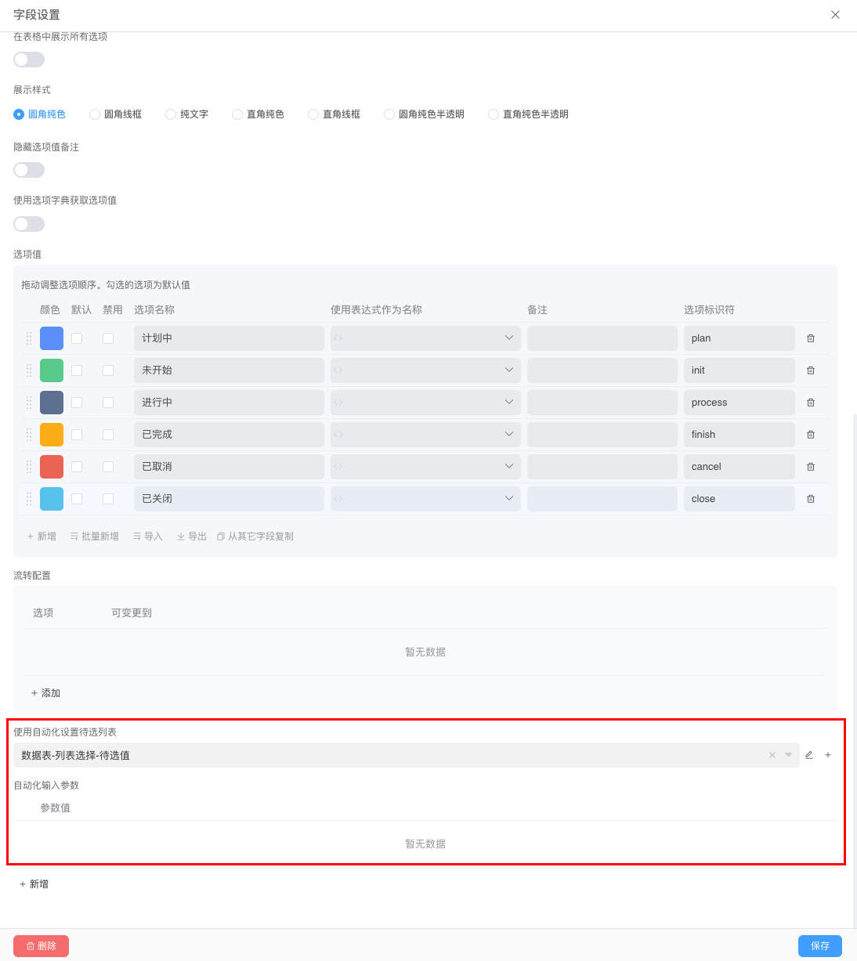Click the 导入 import icon

147,536
